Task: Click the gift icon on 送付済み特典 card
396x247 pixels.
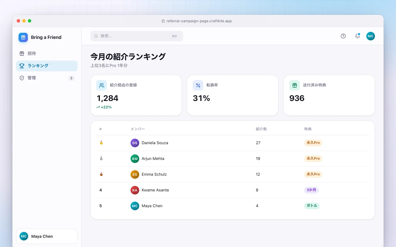Action: pyautogui.click(x=295, y=85)
